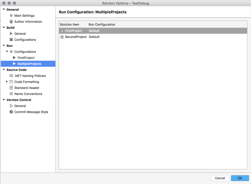Expand the Code Formatting node
This screenshot has height=184, width=251.
(x=7, y=81)
